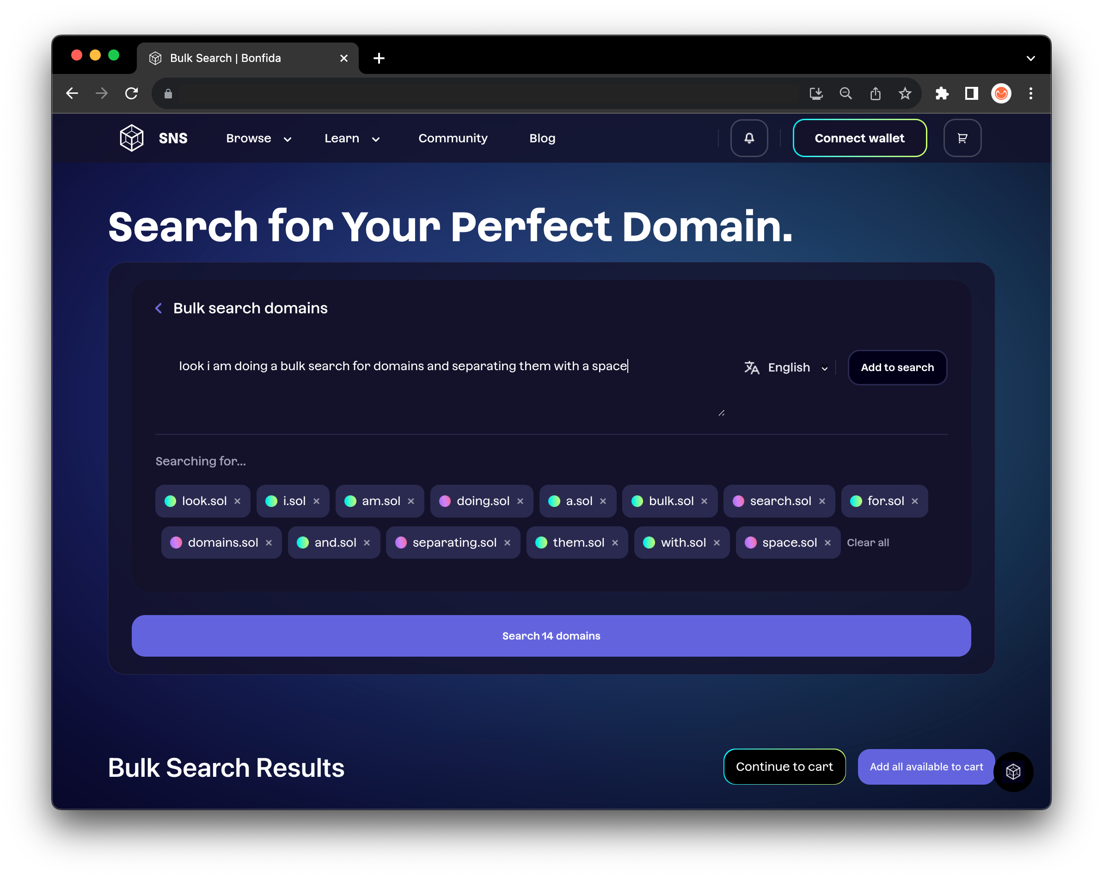
Task: Click the gradient dot on doing.sol tag
Action: [445, 501]
